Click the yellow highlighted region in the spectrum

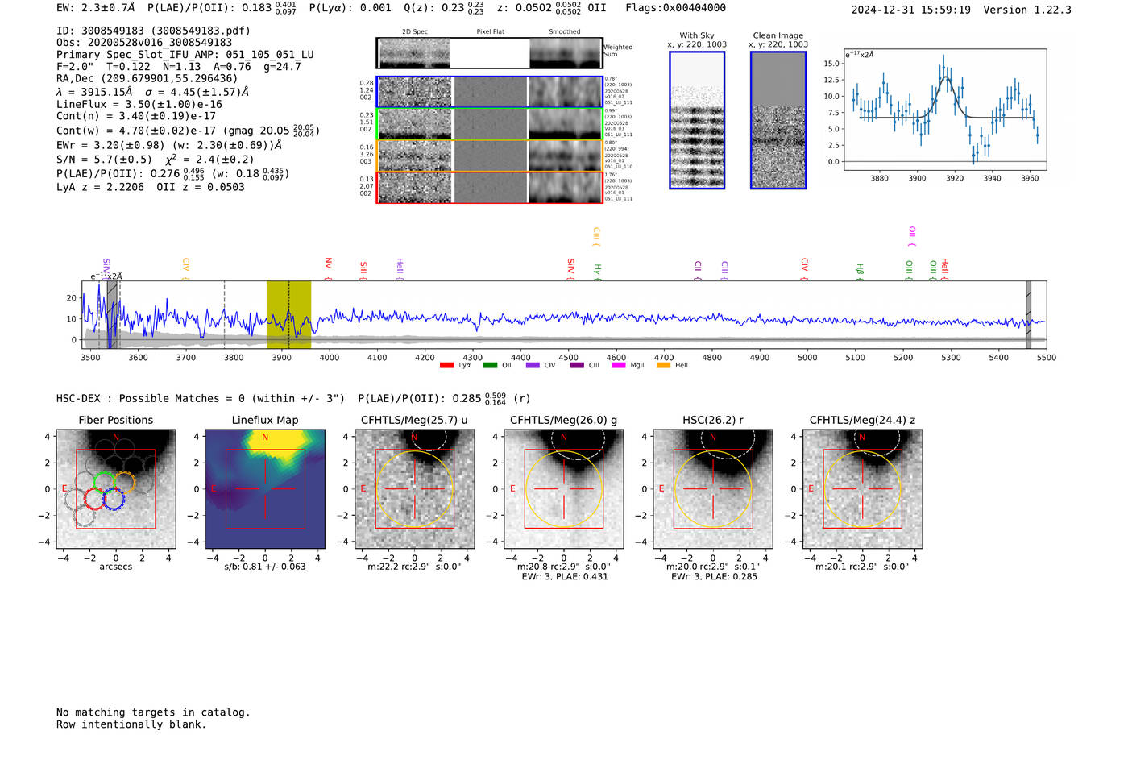click(x=288, y=314)
